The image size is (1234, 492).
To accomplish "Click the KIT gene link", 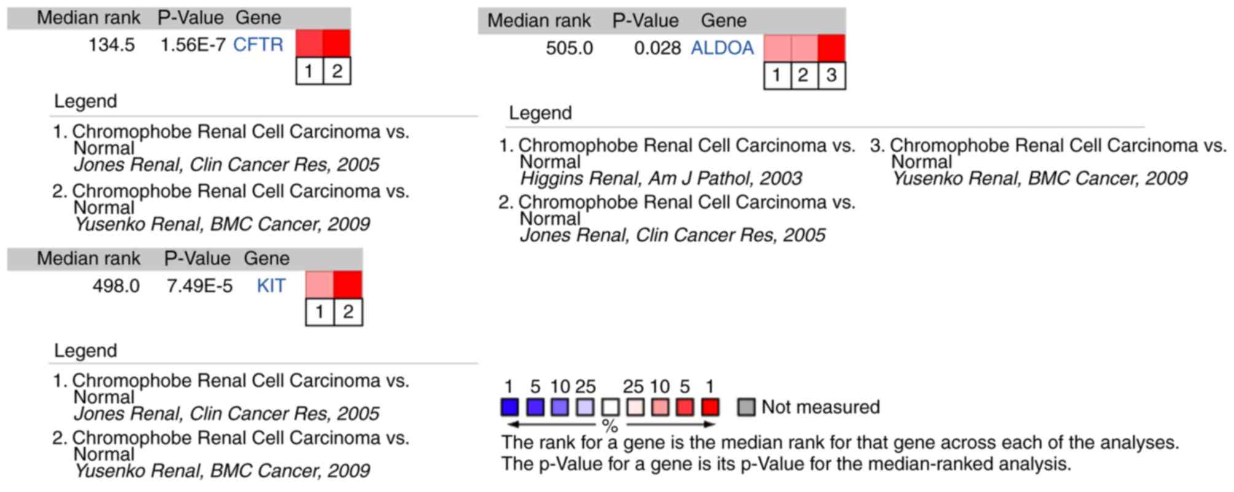I will [271, 286].
